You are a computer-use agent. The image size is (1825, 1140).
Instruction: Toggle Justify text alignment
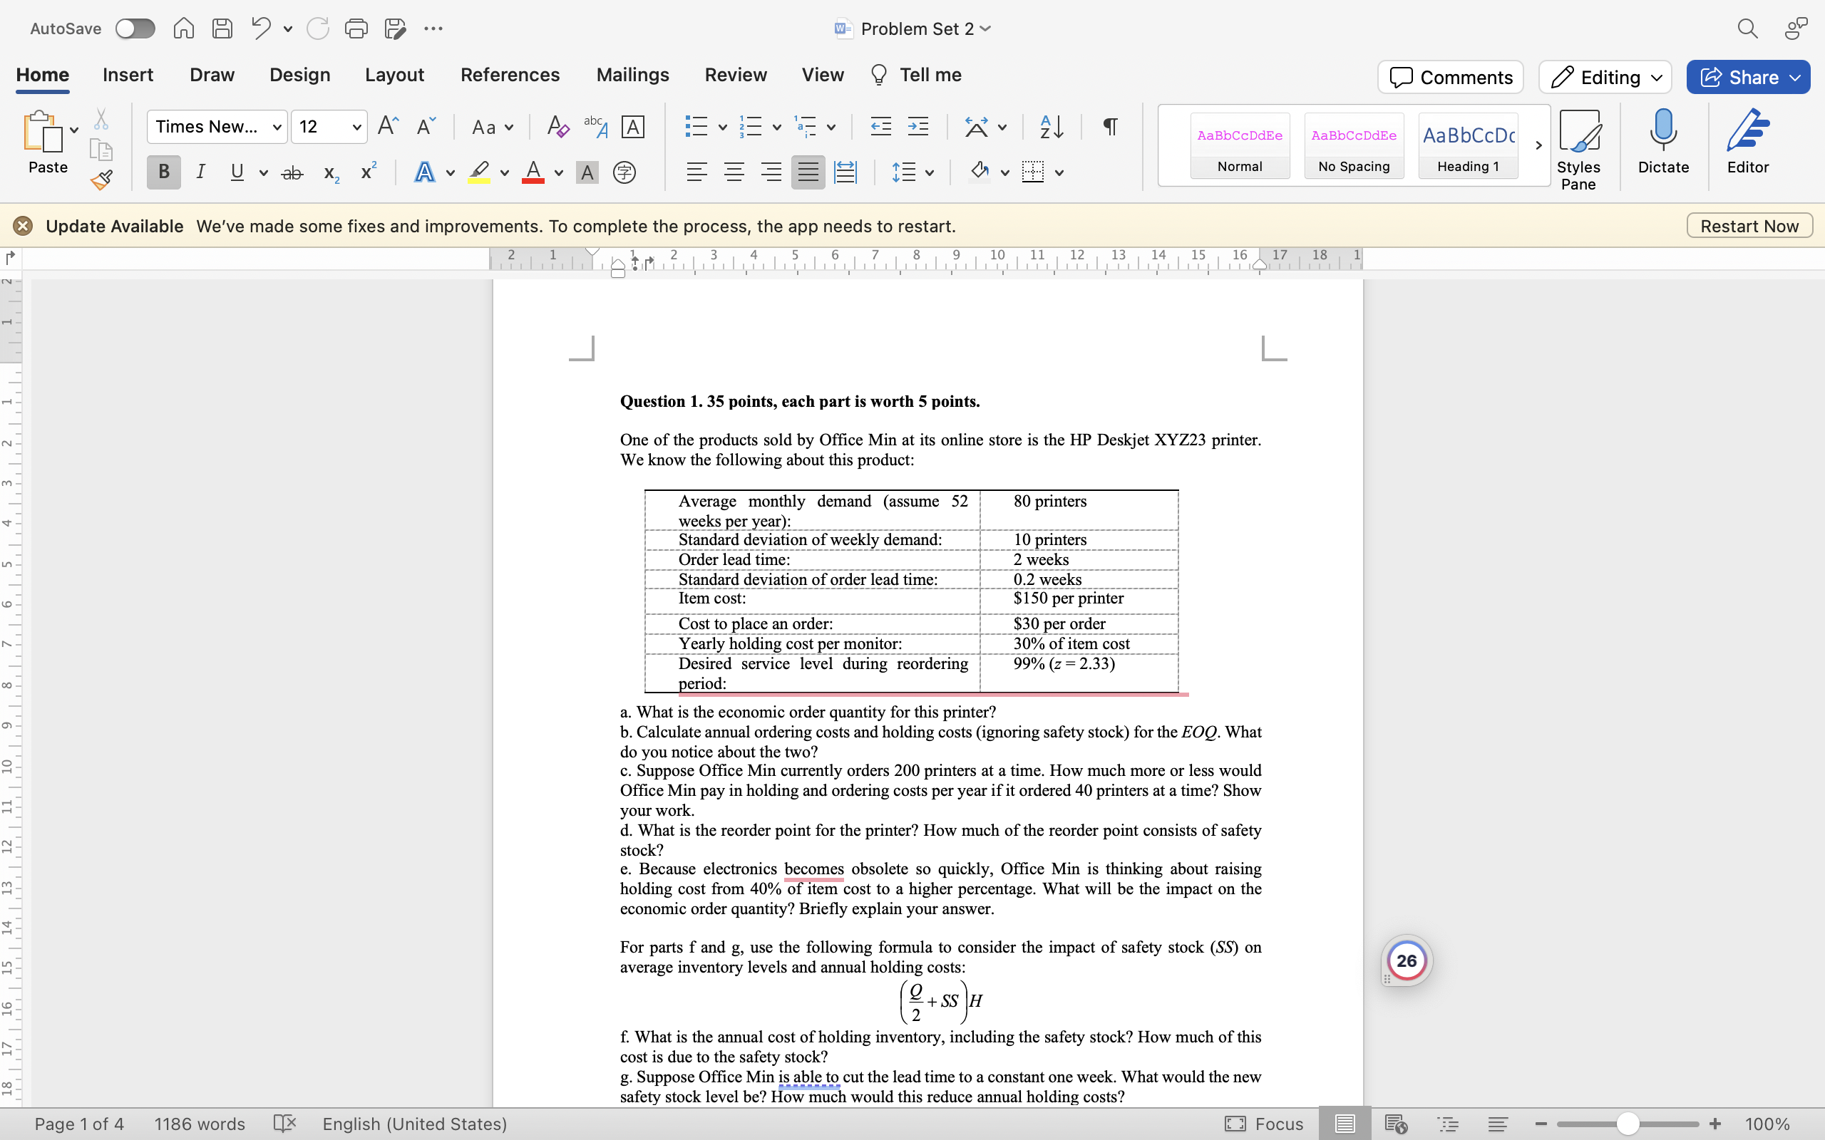[x=808, y=172]
